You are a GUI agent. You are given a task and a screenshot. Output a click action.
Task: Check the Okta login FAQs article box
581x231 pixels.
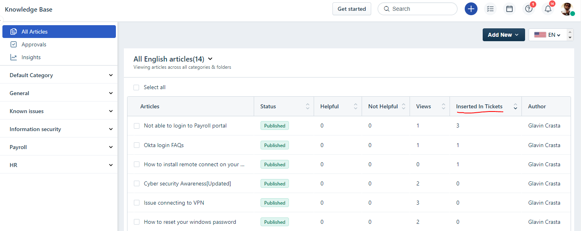click(x=137, y=145)
